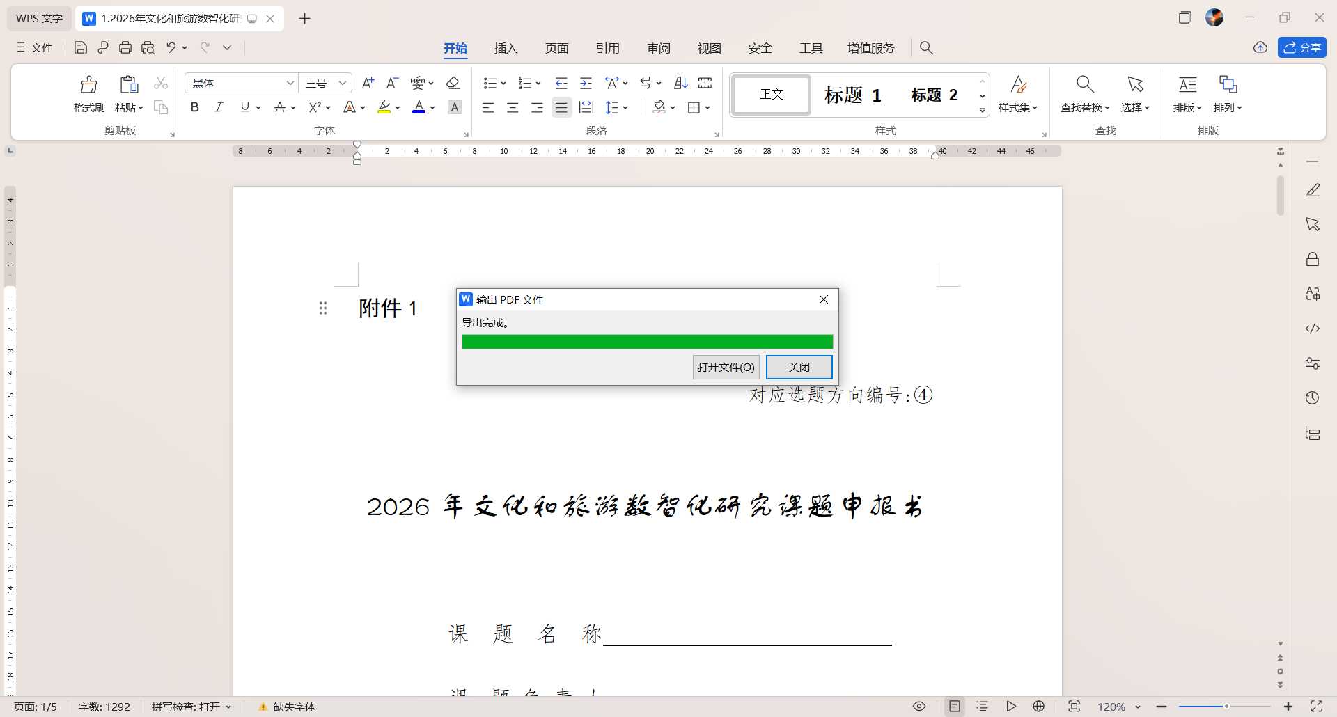Toggle page layout view in status bar
1337x717 pixels.
coord(955,707)
